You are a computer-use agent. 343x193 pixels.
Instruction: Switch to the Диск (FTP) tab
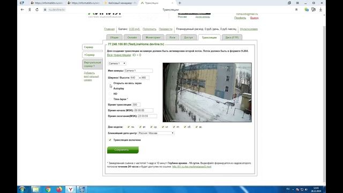232,38
